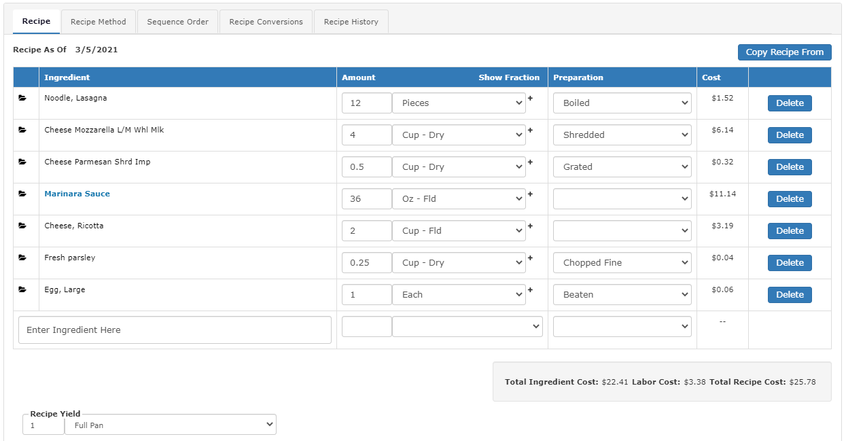Open empty preparation dropdown for Marinara Sauce
846x441 pixels.
click(x=622, y=199)
